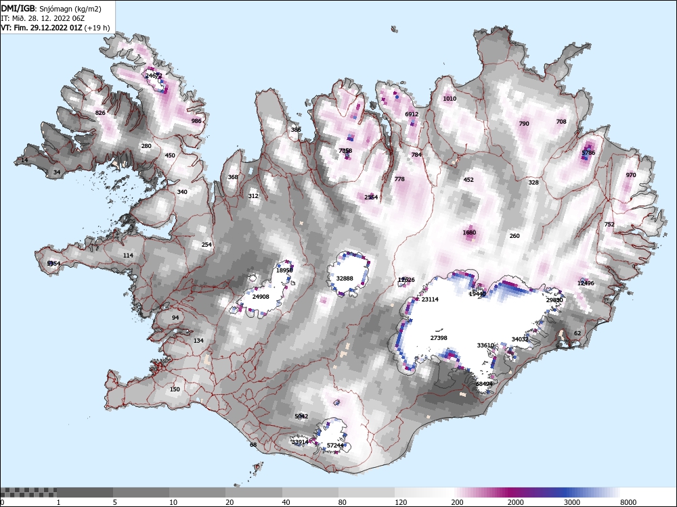Click the snow value 778
Screen dimensions: 677x507
pyautogui.click(x=399, y=179)
